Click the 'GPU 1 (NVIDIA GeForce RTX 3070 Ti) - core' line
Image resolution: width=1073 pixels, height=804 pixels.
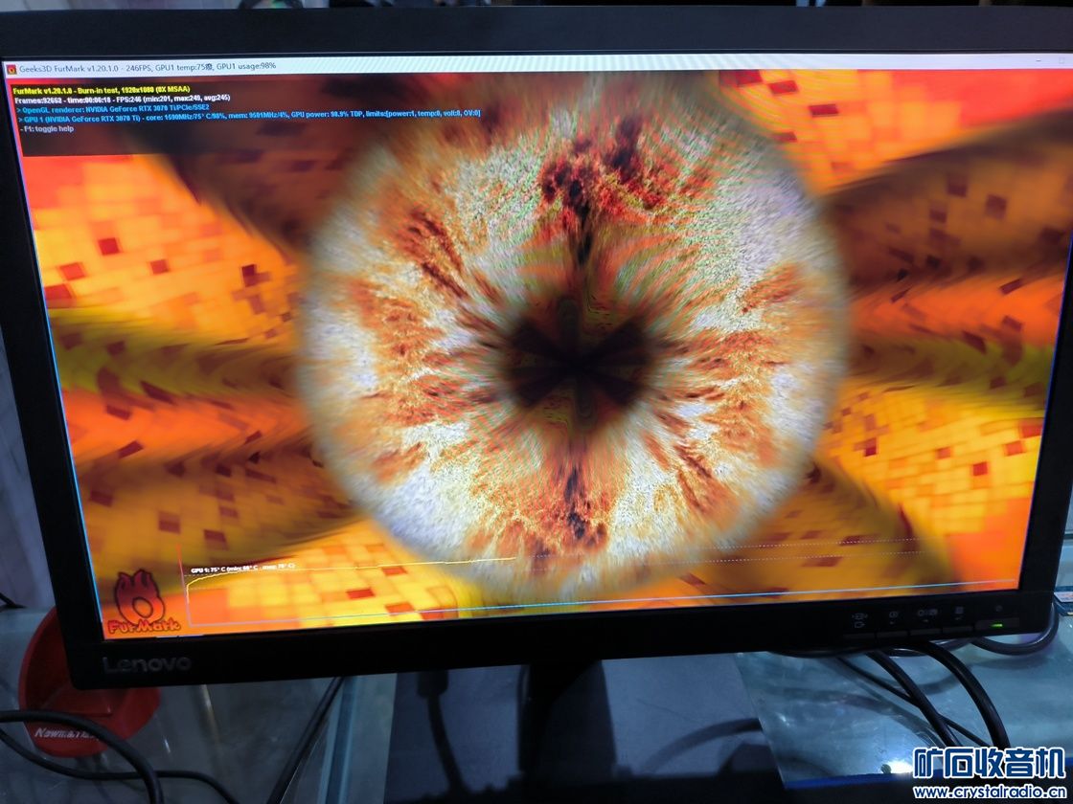pyautogui.click(x=248, y=114)
